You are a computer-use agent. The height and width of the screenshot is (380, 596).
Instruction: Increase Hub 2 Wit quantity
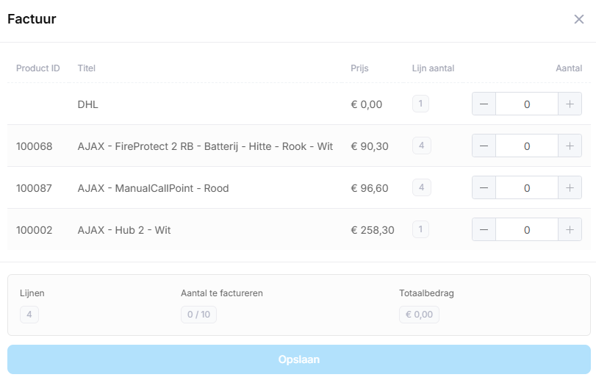tap(570, 230)
